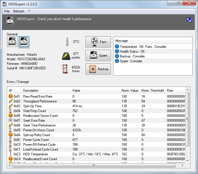Click the info icon beside Health Status

[x=117, y=51]
